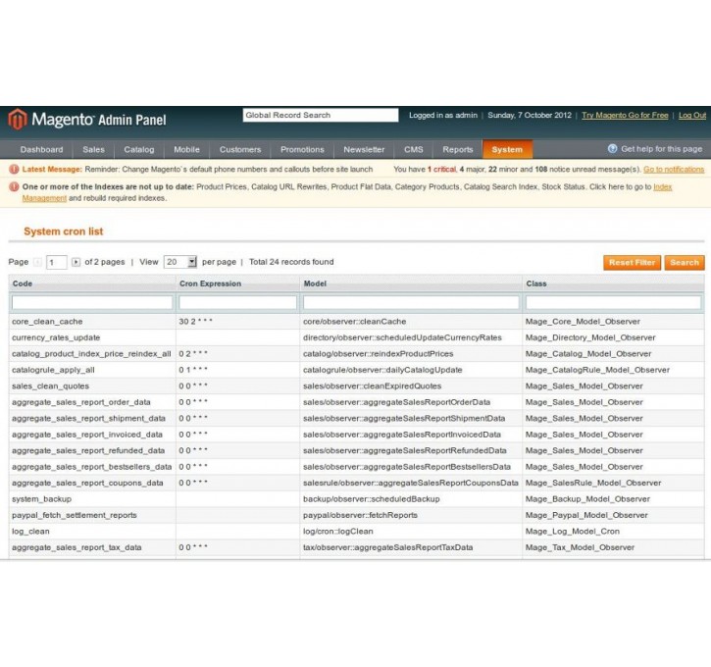Click the indexes warning alert icon
This screenshot has height=667, width=711.
coord(14,186)
